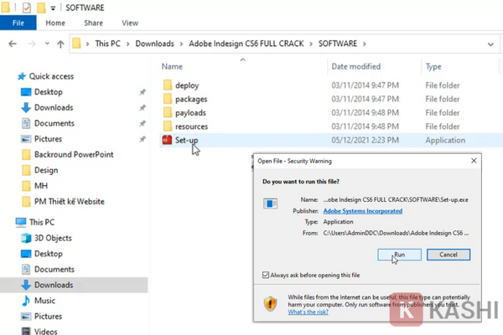Click This PC in navigation pane

[x=42, y=222]
